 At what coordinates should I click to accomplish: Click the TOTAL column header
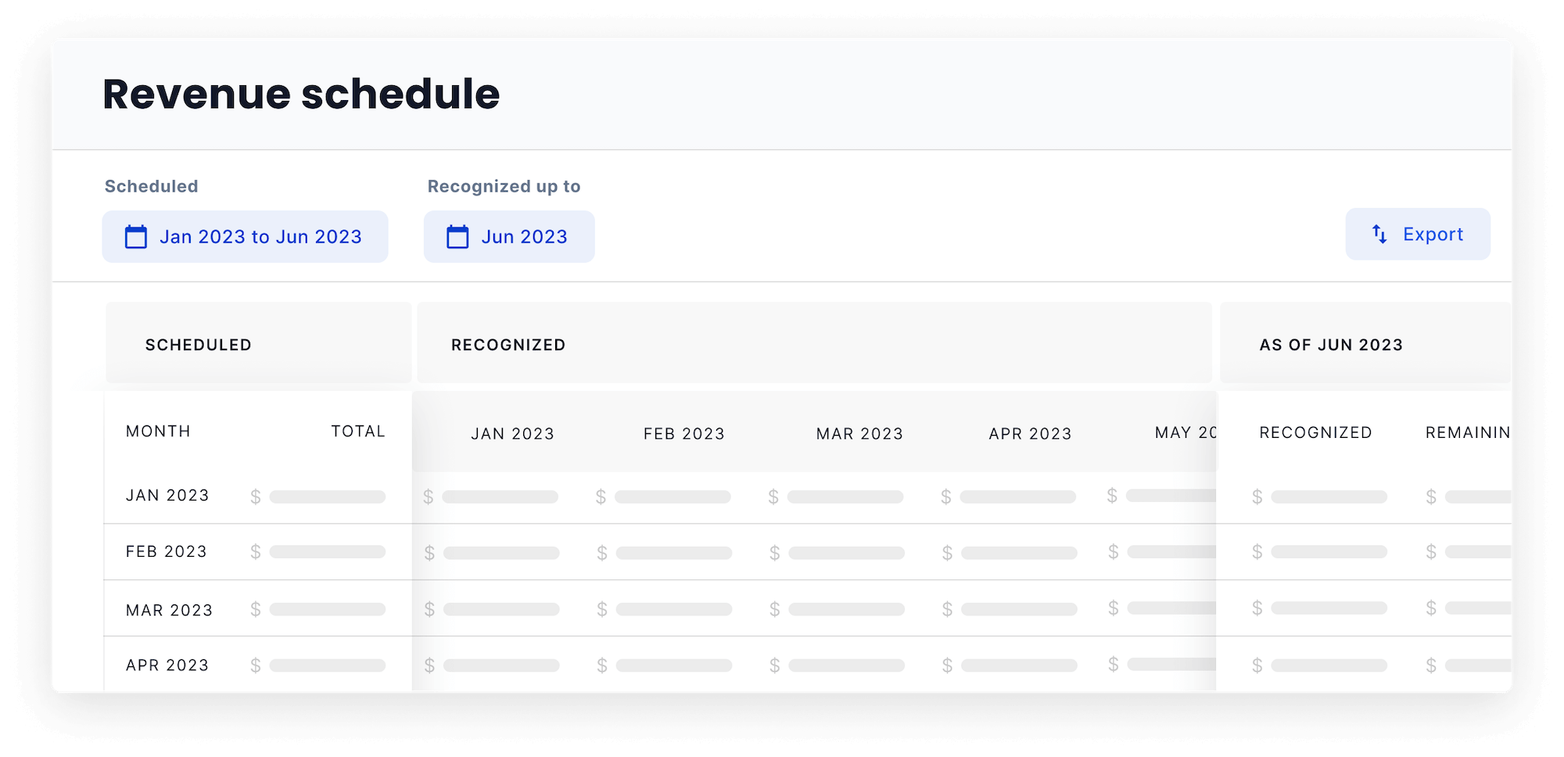pos(357,431)
